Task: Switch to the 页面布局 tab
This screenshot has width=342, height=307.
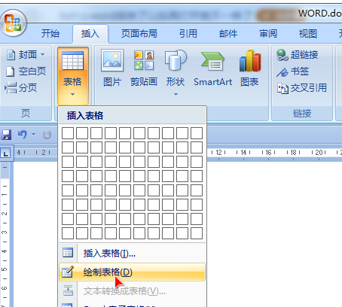Action: point(139,34)
